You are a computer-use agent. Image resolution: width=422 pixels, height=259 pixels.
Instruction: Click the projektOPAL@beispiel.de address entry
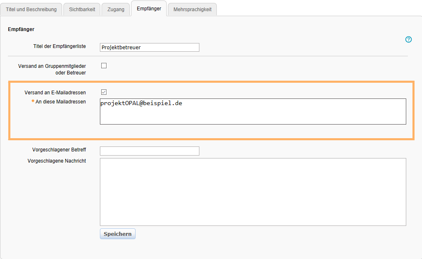pyautogui.click(x=141, y=103)
